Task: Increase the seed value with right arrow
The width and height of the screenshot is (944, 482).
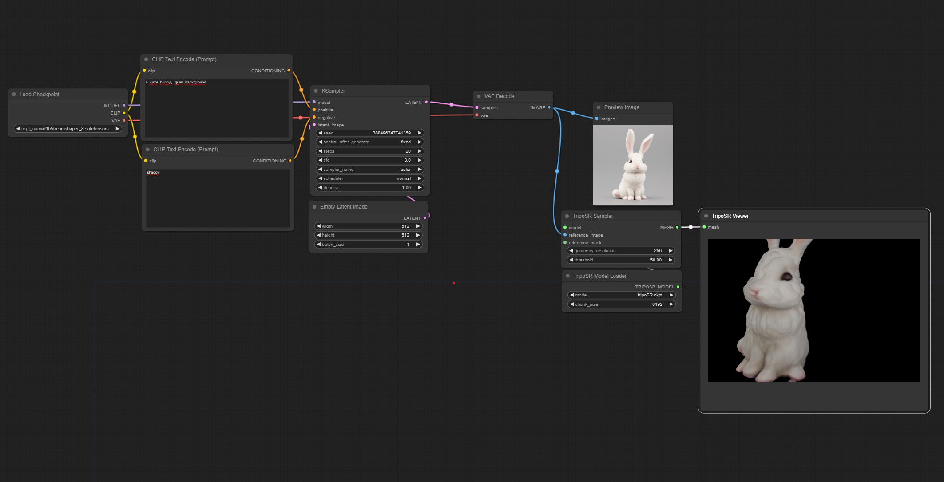Action: click(x=419, y=133)
